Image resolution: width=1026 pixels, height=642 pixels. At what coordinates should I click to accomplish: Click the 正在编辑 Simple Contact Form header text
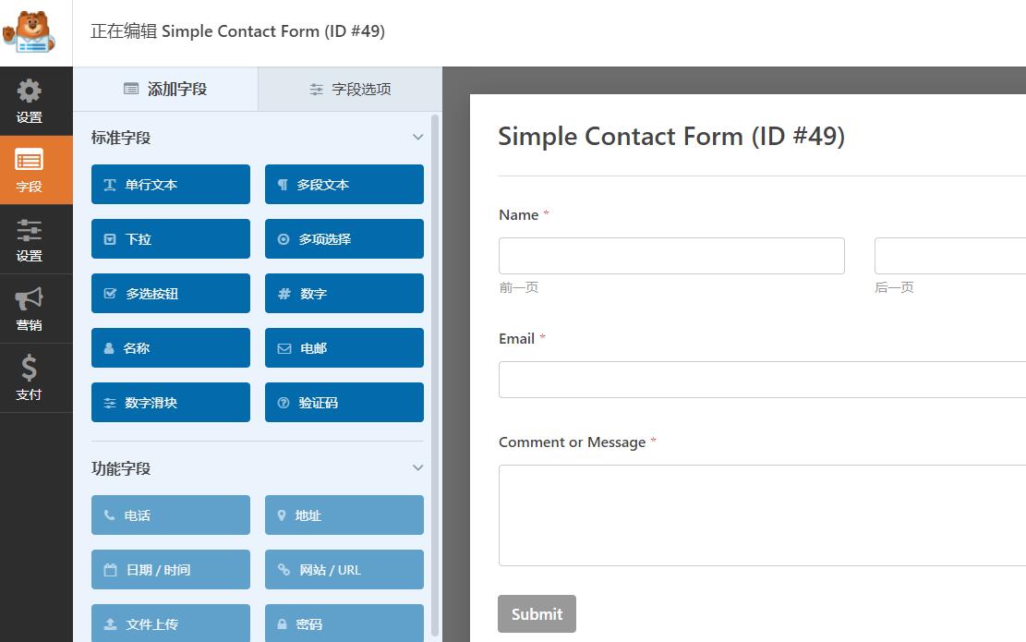tap(237, 31)
